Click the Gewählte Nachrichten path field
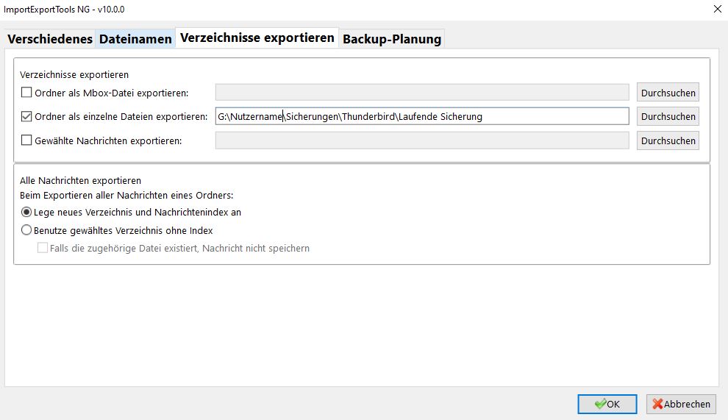The width and height of the screenshot is (728, 420). [422, 140]
